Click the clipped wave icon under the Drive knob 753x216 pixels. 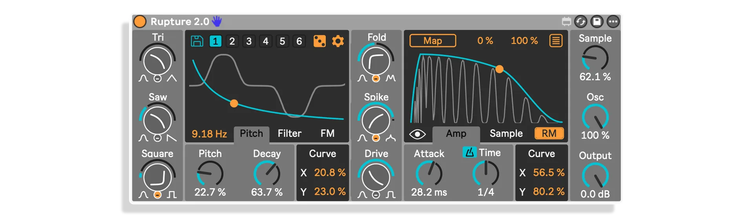(390, 194)
